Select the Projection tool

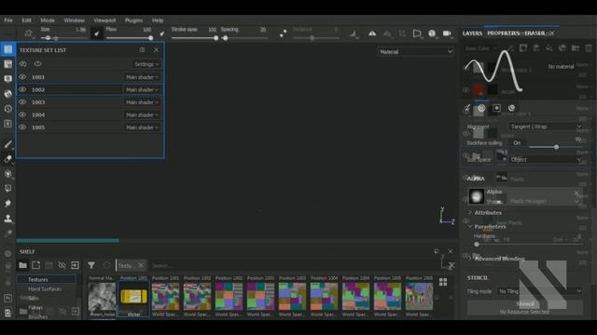(7, 174)
